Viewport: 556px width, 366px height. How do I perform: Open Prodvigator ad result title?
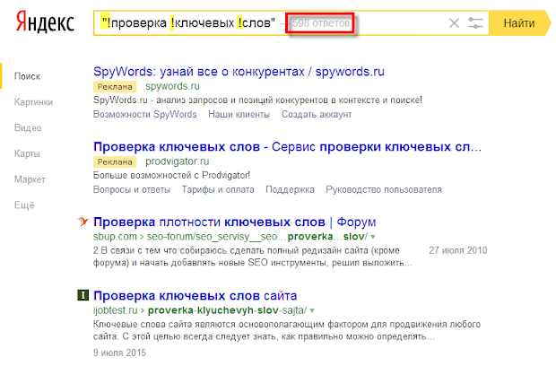(x=288, y=147)
